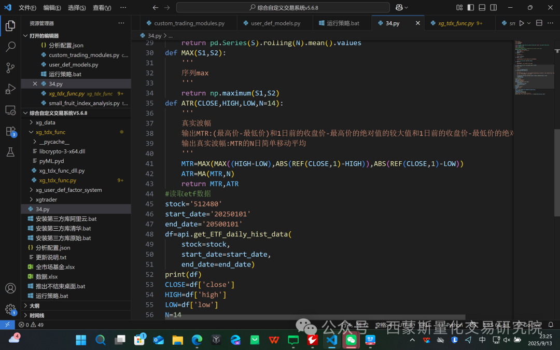Open the remote window status button
The width and height of the screenshot is (560, 350).
(7, 325)
